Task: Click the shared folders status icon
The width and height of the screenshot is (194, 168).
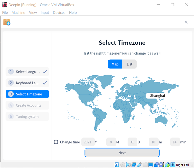Action: 145,165
